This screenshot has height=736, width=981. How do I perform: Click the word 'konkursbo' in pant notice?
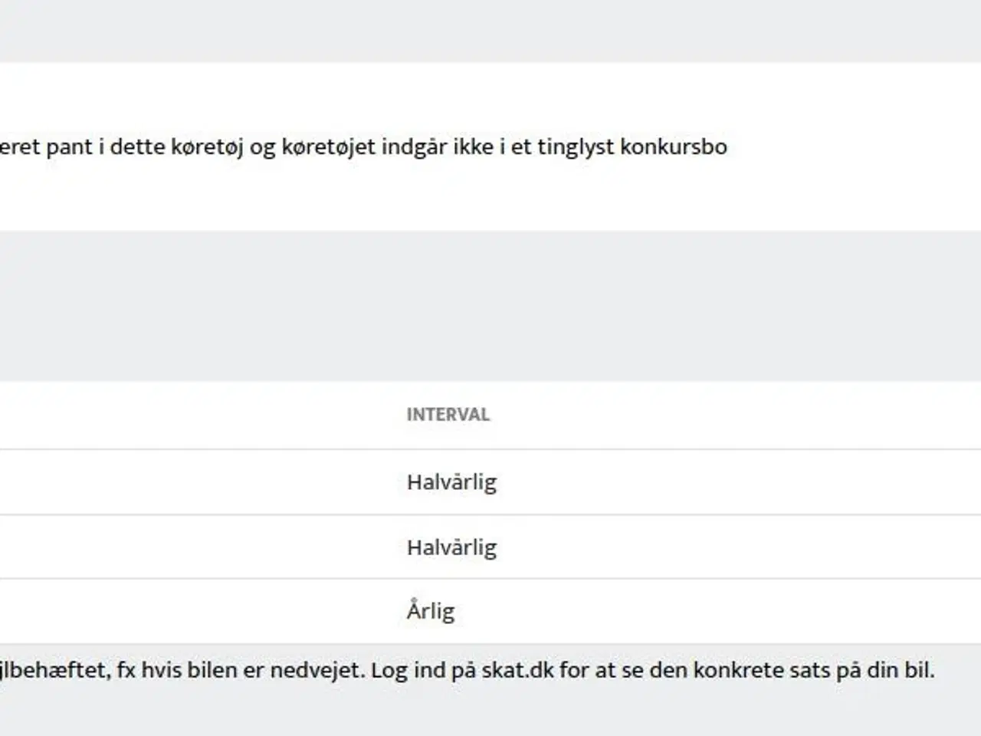tap(674, 146)
